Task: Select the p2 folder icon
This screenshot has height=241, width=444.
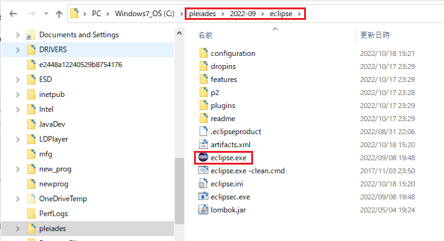Action: pos(203,92)
